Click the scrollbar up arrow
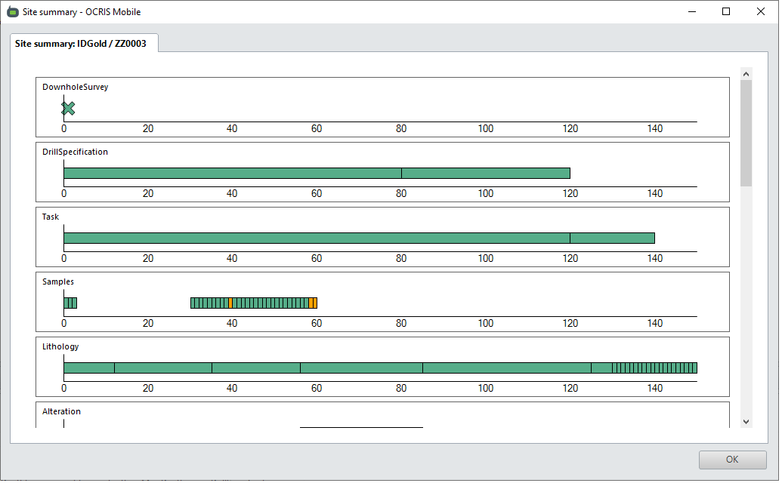 [746, 74]
